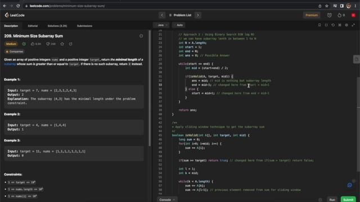Image resolution: width=360 pixels, height=202 pixels.
Task: Click the Premium button
Action: coord(312,15)
